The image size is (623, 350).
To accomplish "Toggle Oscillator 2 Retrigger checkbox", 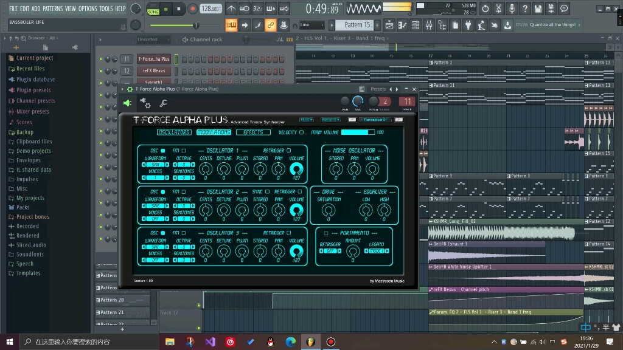I will [300, 191].
